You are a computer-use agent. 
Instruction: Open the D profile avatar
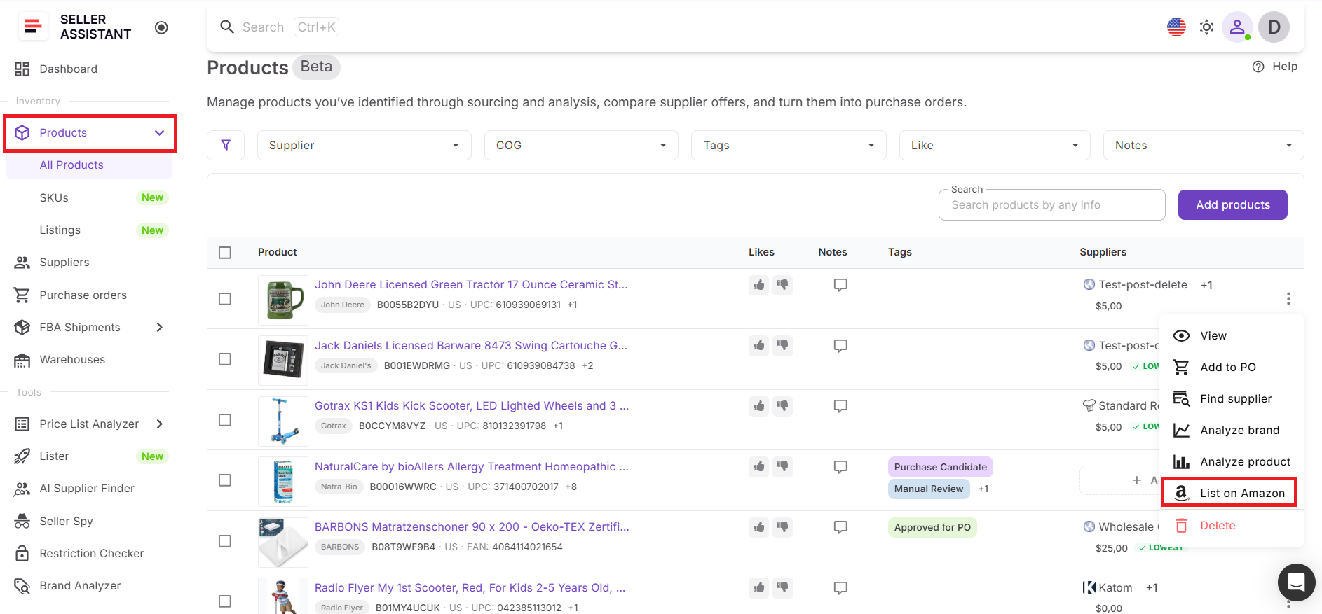[1274, 27]
